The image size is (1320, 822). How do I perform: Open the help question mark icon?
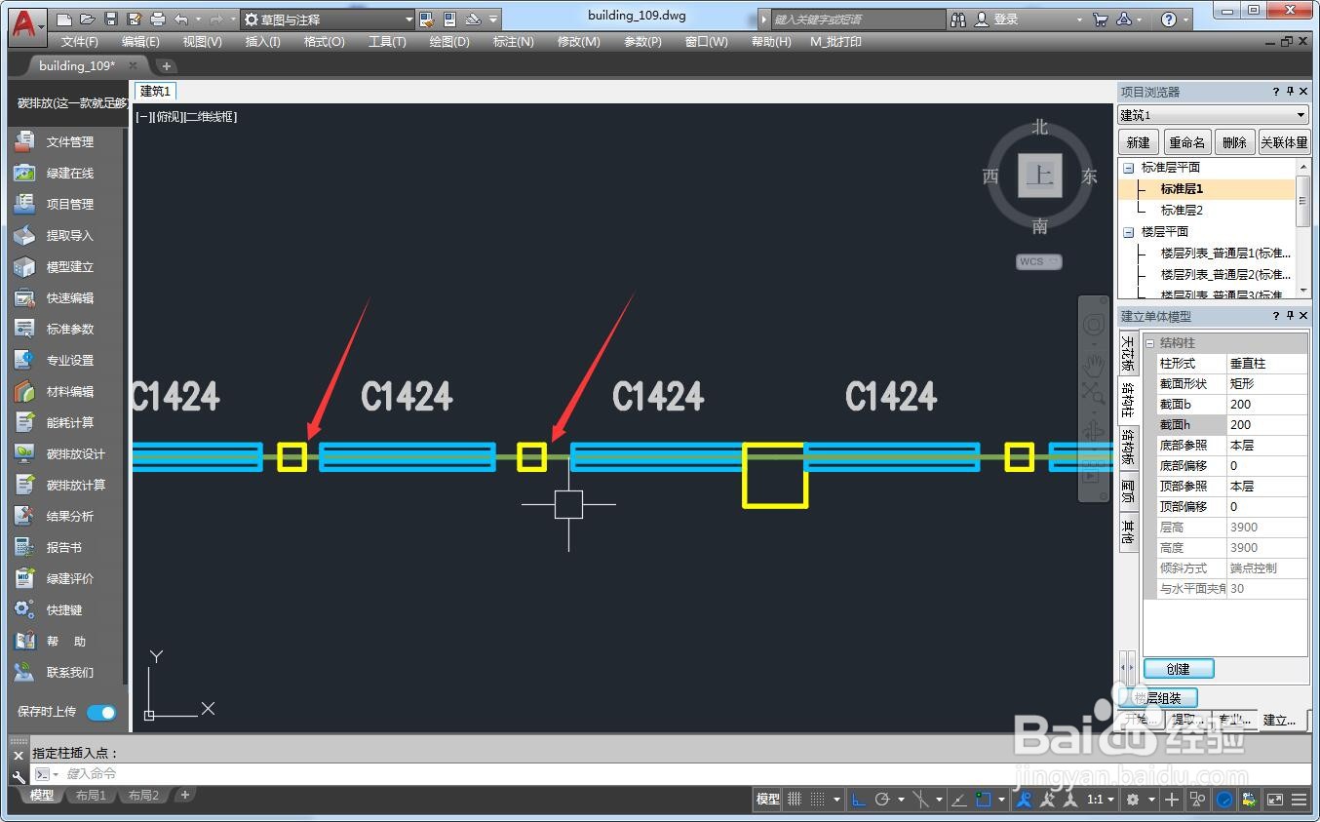pos(1169,20)
